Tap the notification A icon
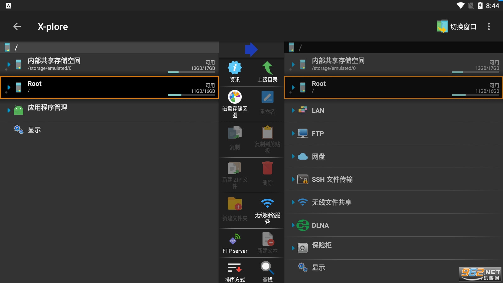This screenshot has width=503, height=283. tap(8, 6)
